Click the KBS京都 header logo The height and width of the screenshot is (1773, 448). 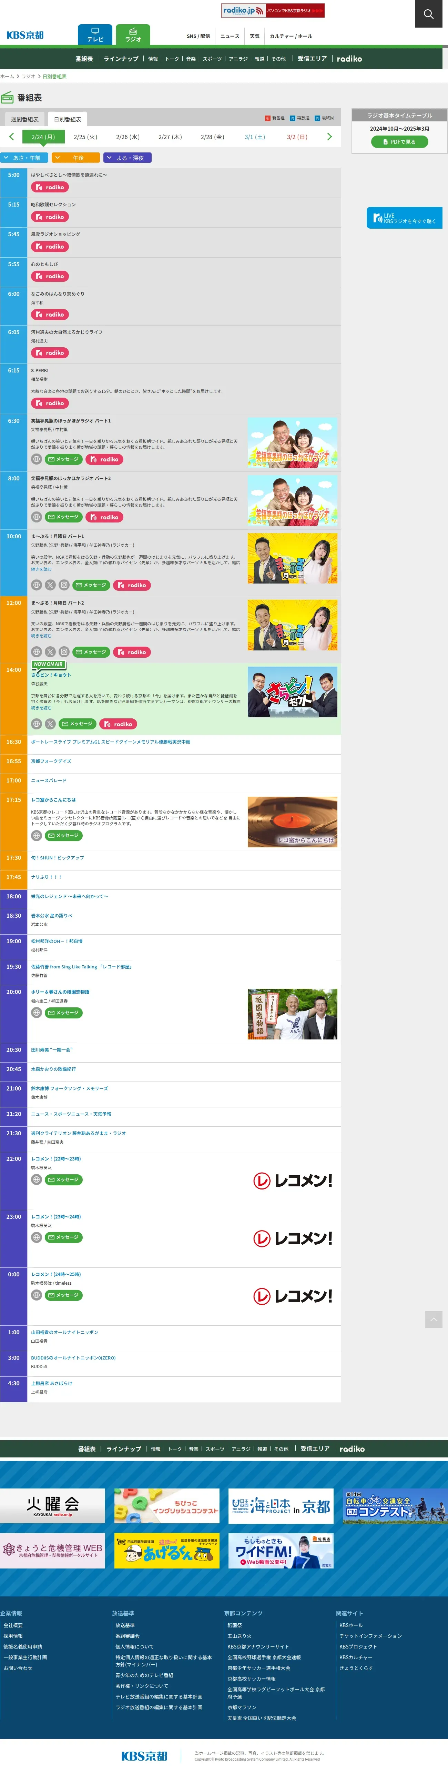(x=25, y=34)
